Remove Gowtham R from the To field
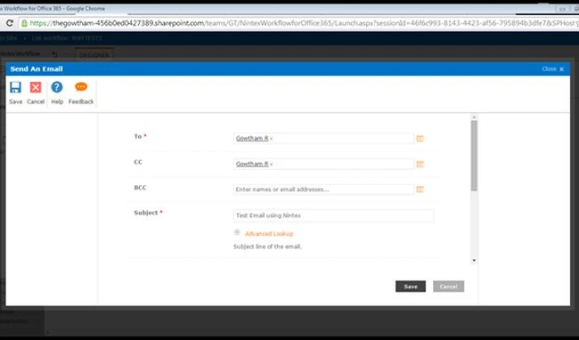Viewport: 579px width, 340px height. pyautogui.click(x=271, y=139)
